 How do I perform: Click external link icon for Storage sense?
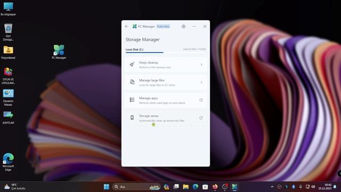[201, 118]
